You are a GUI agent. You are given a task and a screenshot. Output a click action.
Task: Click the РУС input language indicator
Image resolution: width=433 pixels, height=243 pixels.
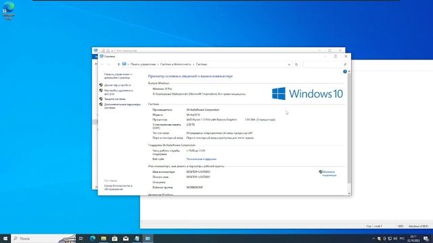[402, 238]
